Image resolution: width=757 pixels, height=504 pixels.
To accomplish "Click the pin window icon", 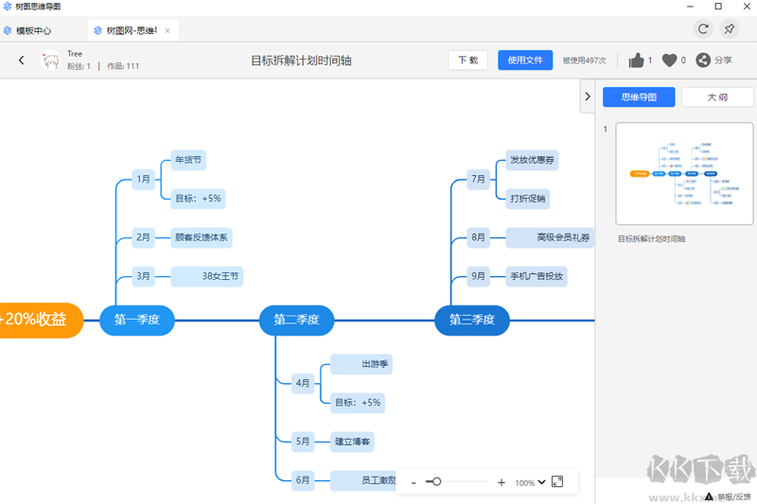I will (x=730, y=29).
